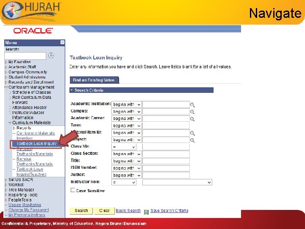Expand Tree Manager menu folder
Screen dimensions: 305x229
tap(6, 190)
